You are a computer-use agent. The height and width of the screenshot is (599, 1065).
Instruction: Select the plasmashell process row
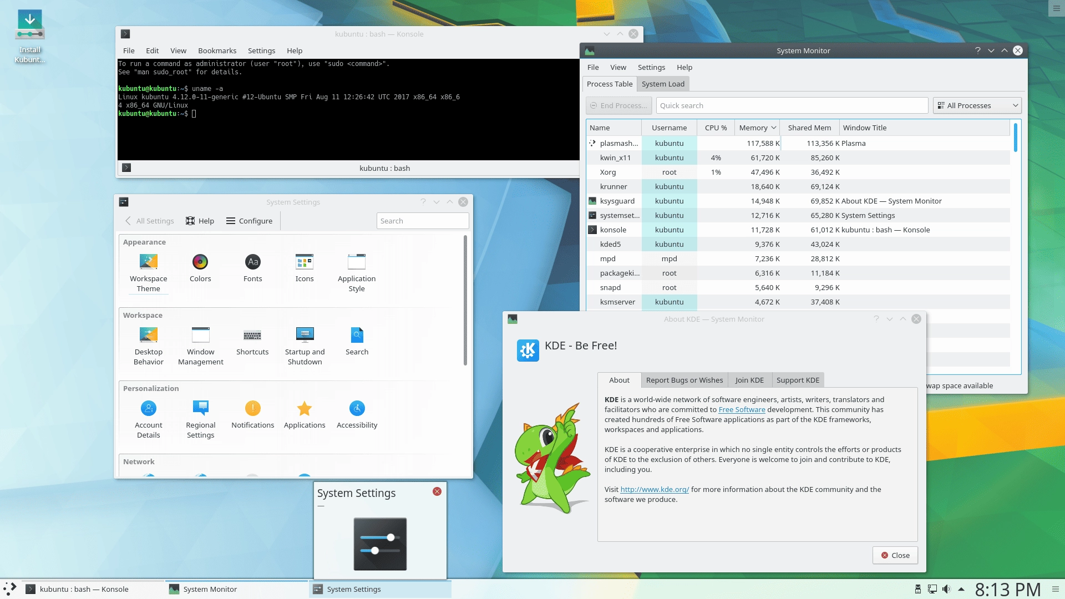coord(798,143)
